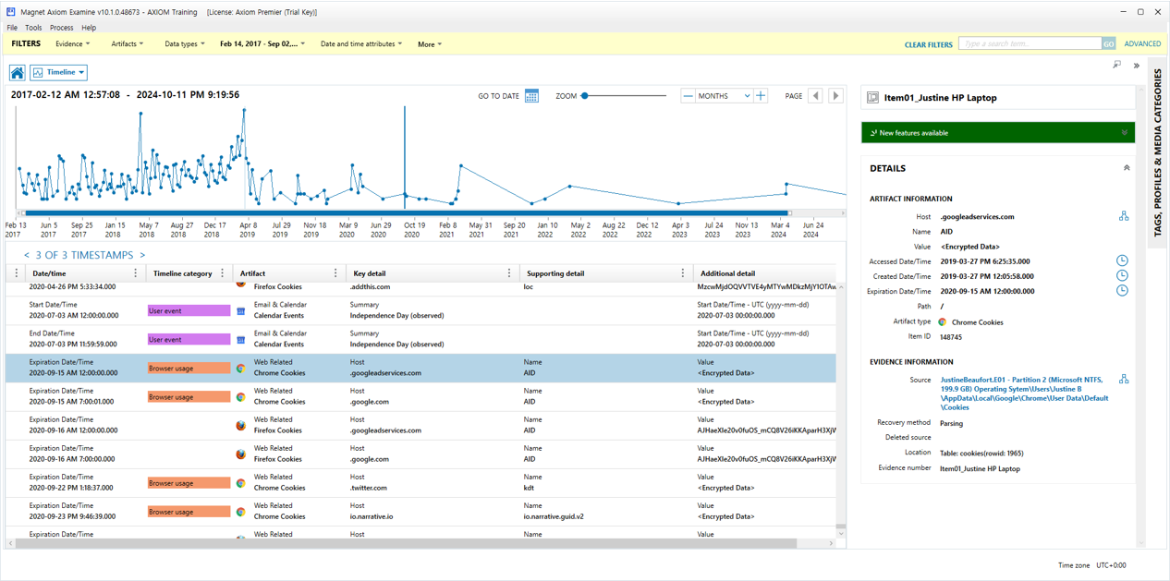Select io.narrative.io cookie row

(x=420, y=511)
